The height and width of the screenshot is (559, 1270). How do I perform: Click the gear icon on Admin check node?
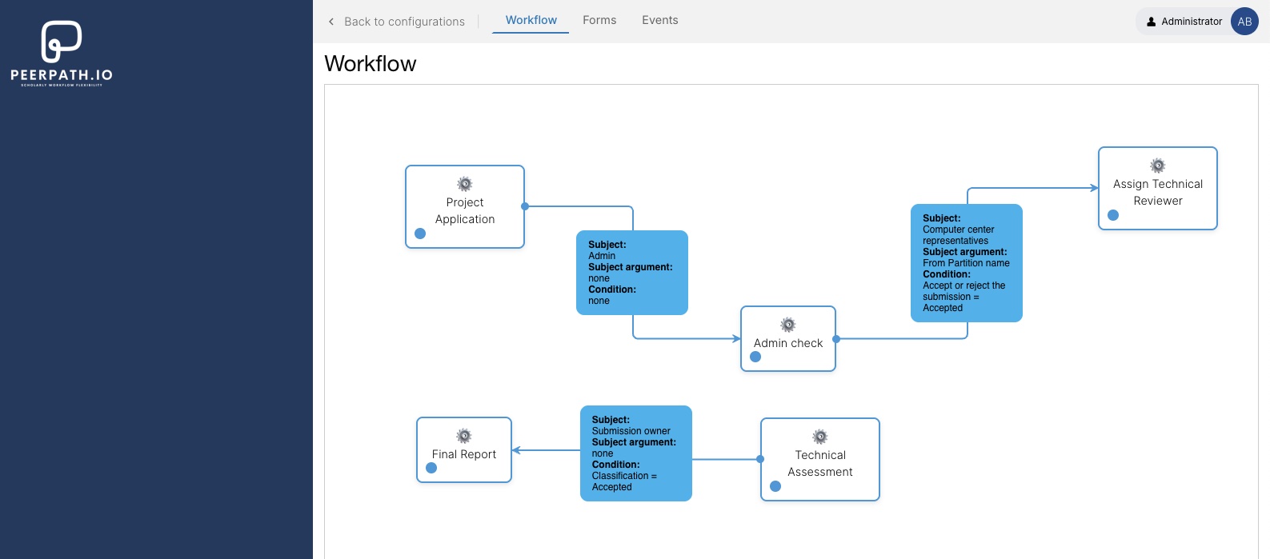tap(788, 325)
